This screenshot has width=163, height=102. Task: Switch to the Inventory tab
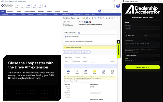pyautogui.click(x=10, y=11)
